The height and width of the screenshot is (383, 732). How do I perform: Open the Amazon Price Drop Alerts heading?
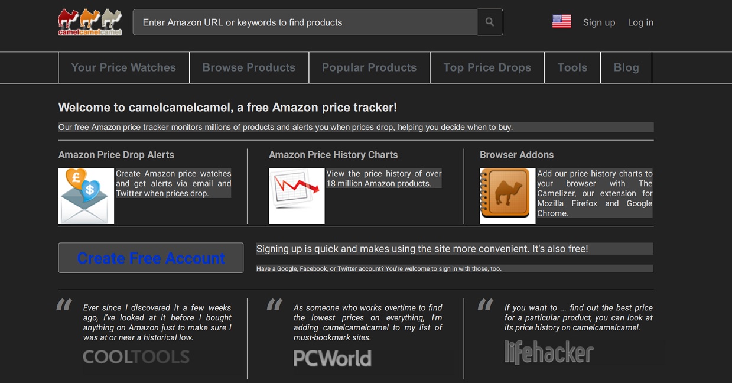(116, 155)
